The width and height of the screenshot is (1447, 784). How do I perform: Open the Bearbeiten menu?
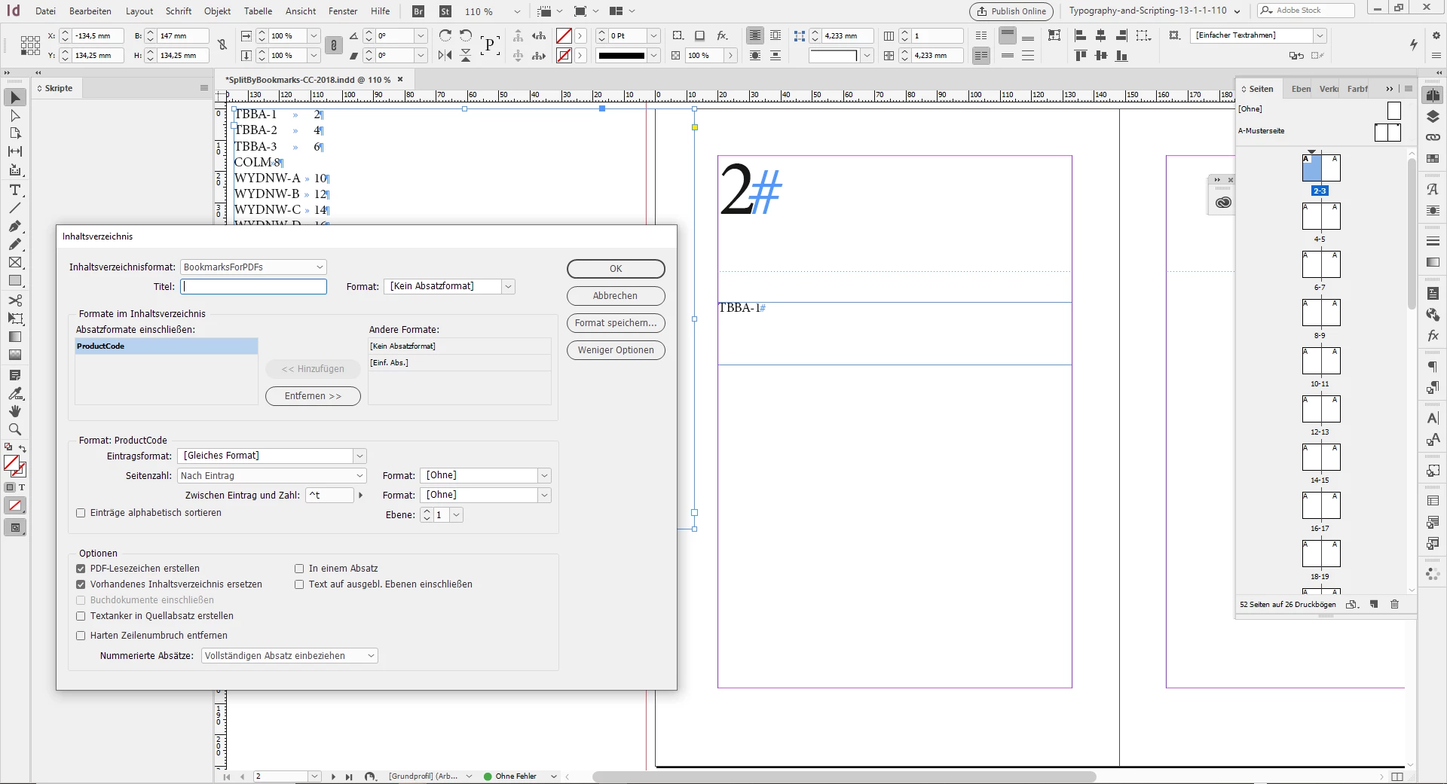click(90, 11)
